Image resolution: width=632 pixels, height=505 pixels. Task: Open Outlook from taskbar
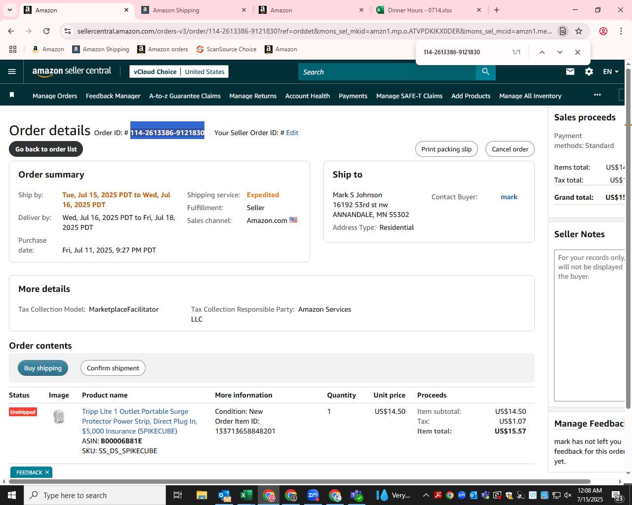[x=224, y=495]
